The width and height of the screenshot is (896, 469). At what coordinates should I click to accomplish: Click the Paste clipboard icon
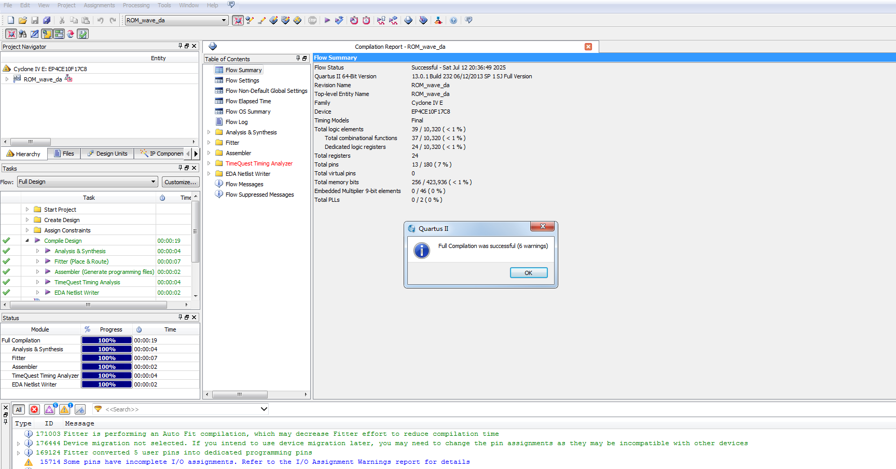click(x=86, y=20)
